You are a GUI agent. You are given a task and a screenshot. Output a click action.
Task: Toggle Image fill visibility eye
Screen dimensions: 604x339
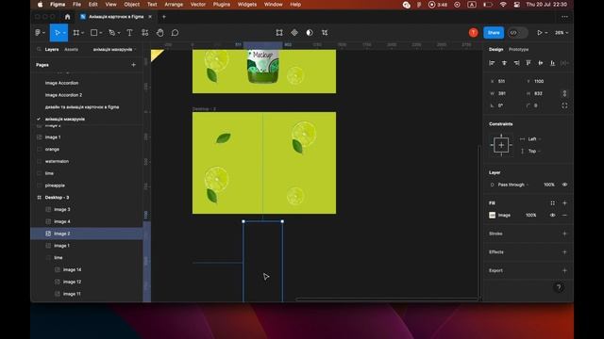pyautogui.click(x=553, y=216)
